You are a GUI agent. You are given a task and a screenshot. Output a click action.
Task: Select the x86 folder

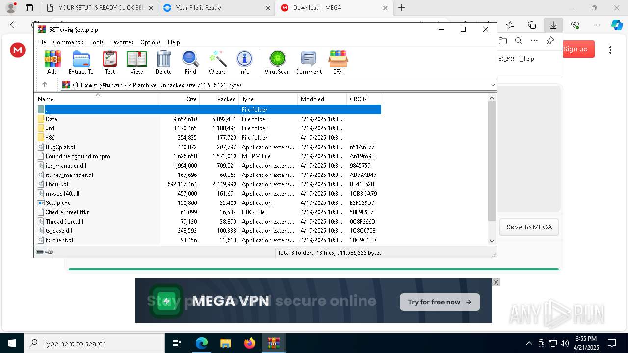[x=209, y=138]
